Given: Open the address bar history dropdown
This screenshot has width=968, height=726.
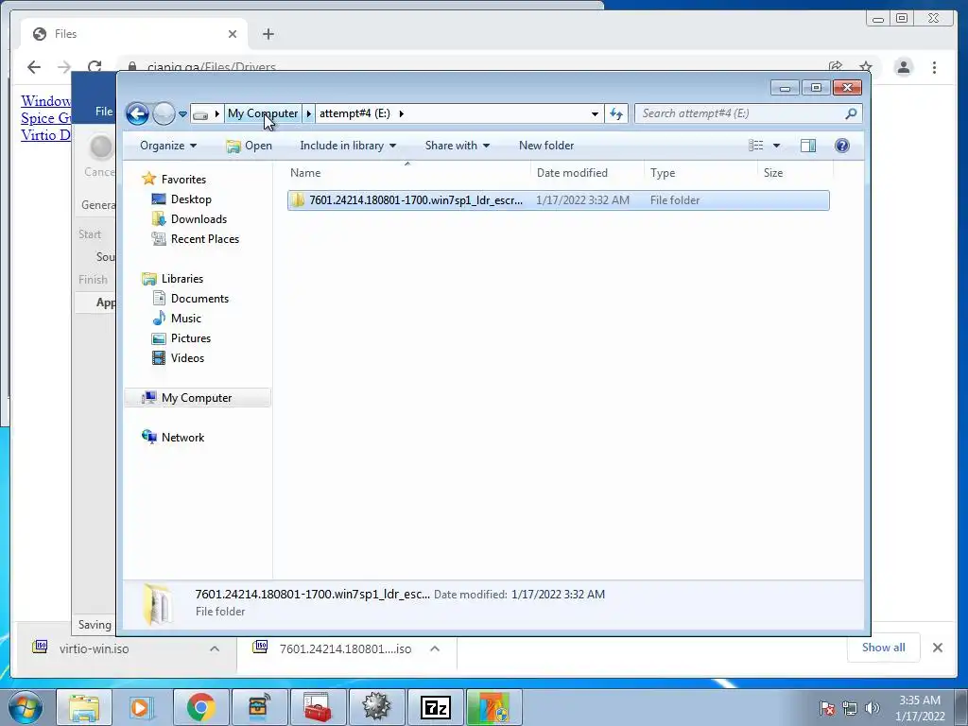Looking at the screenshot, I should (x=595, y=113).
